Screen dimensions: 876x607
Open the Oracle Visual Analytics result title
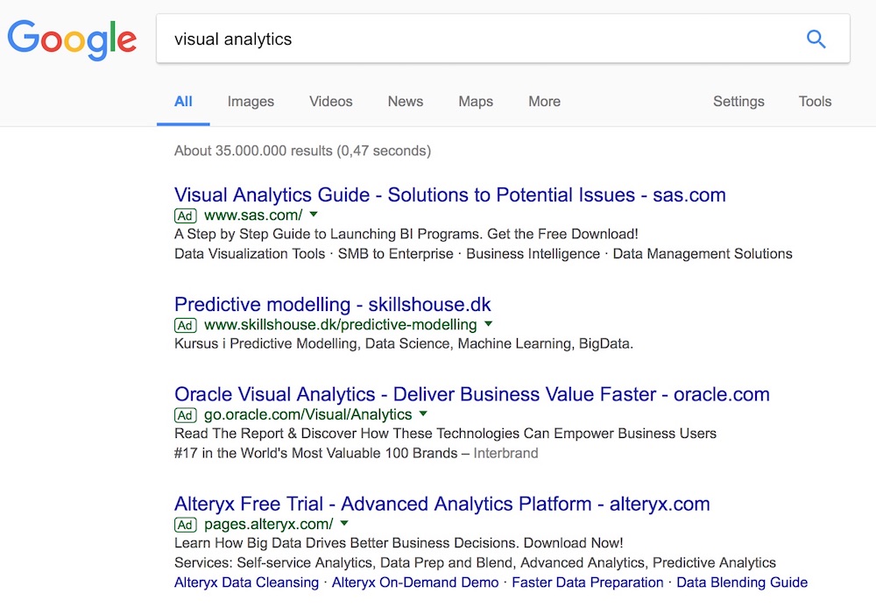click(x=471, y=394)
